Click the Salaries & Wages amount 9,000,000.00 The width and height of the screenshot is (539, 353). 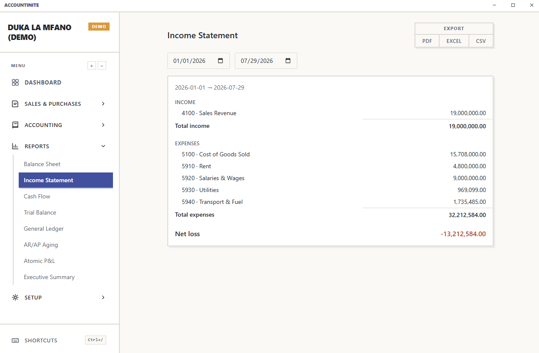(x=469, y=178)
